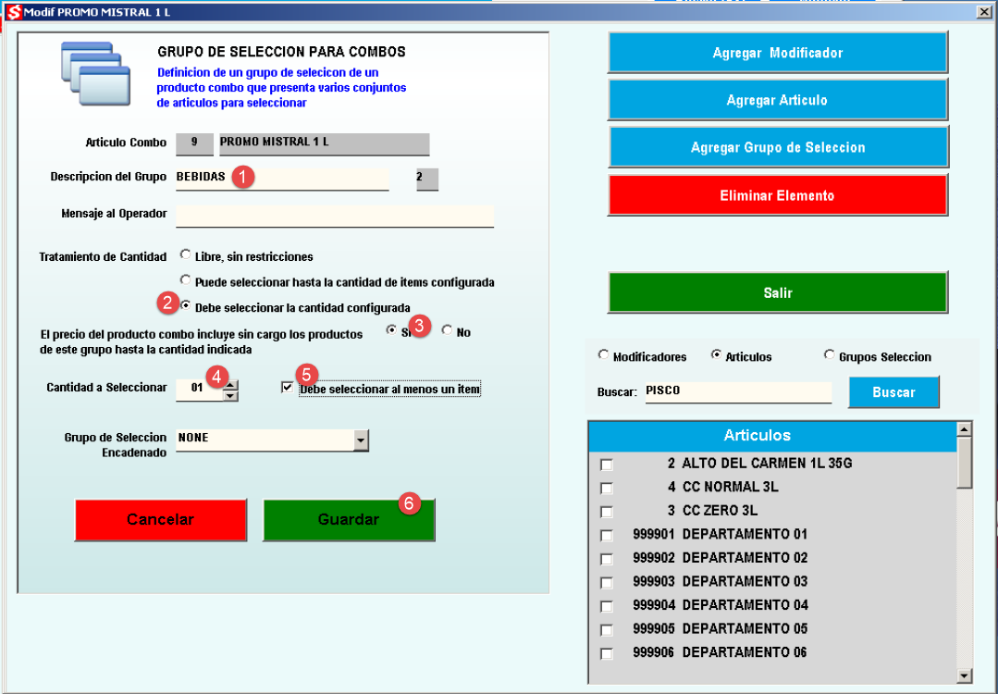This screenshot has height=694, width=998.
Task: Focus the Descripcion del Grupo field
Action: pyautogui.click(x=282, y=178)
